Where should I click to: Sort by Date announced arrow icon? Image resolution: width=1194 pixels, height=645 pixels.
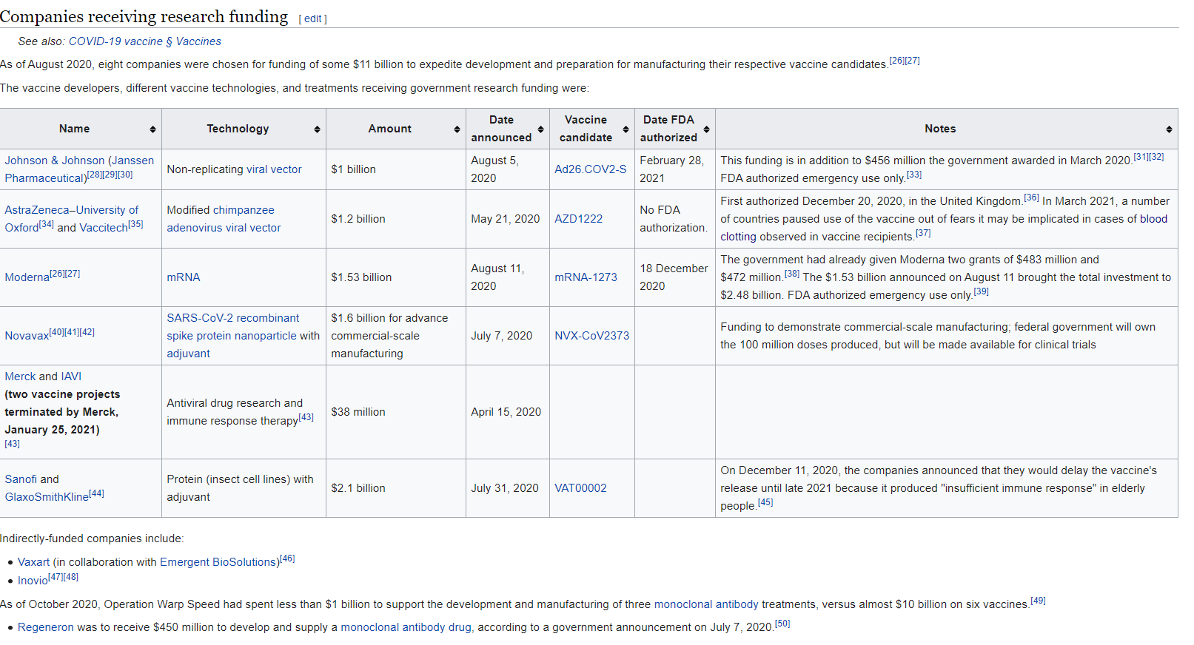point(540,129)
